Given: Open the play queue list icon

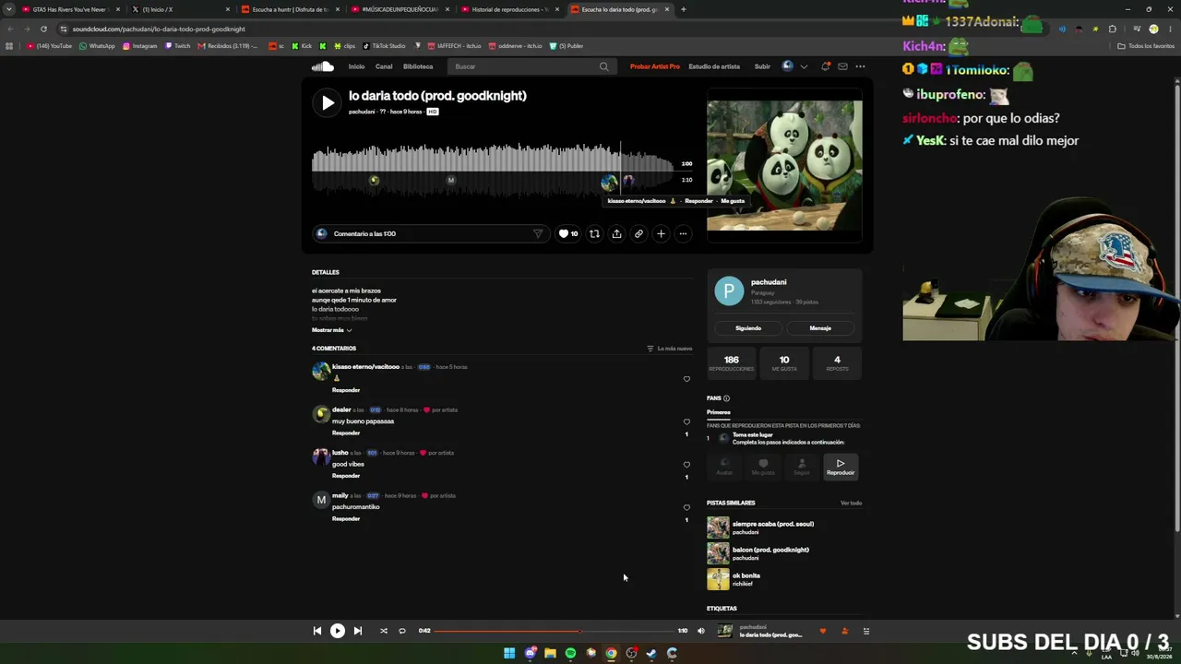Looking at the screenshot, I should coord(866,631).
